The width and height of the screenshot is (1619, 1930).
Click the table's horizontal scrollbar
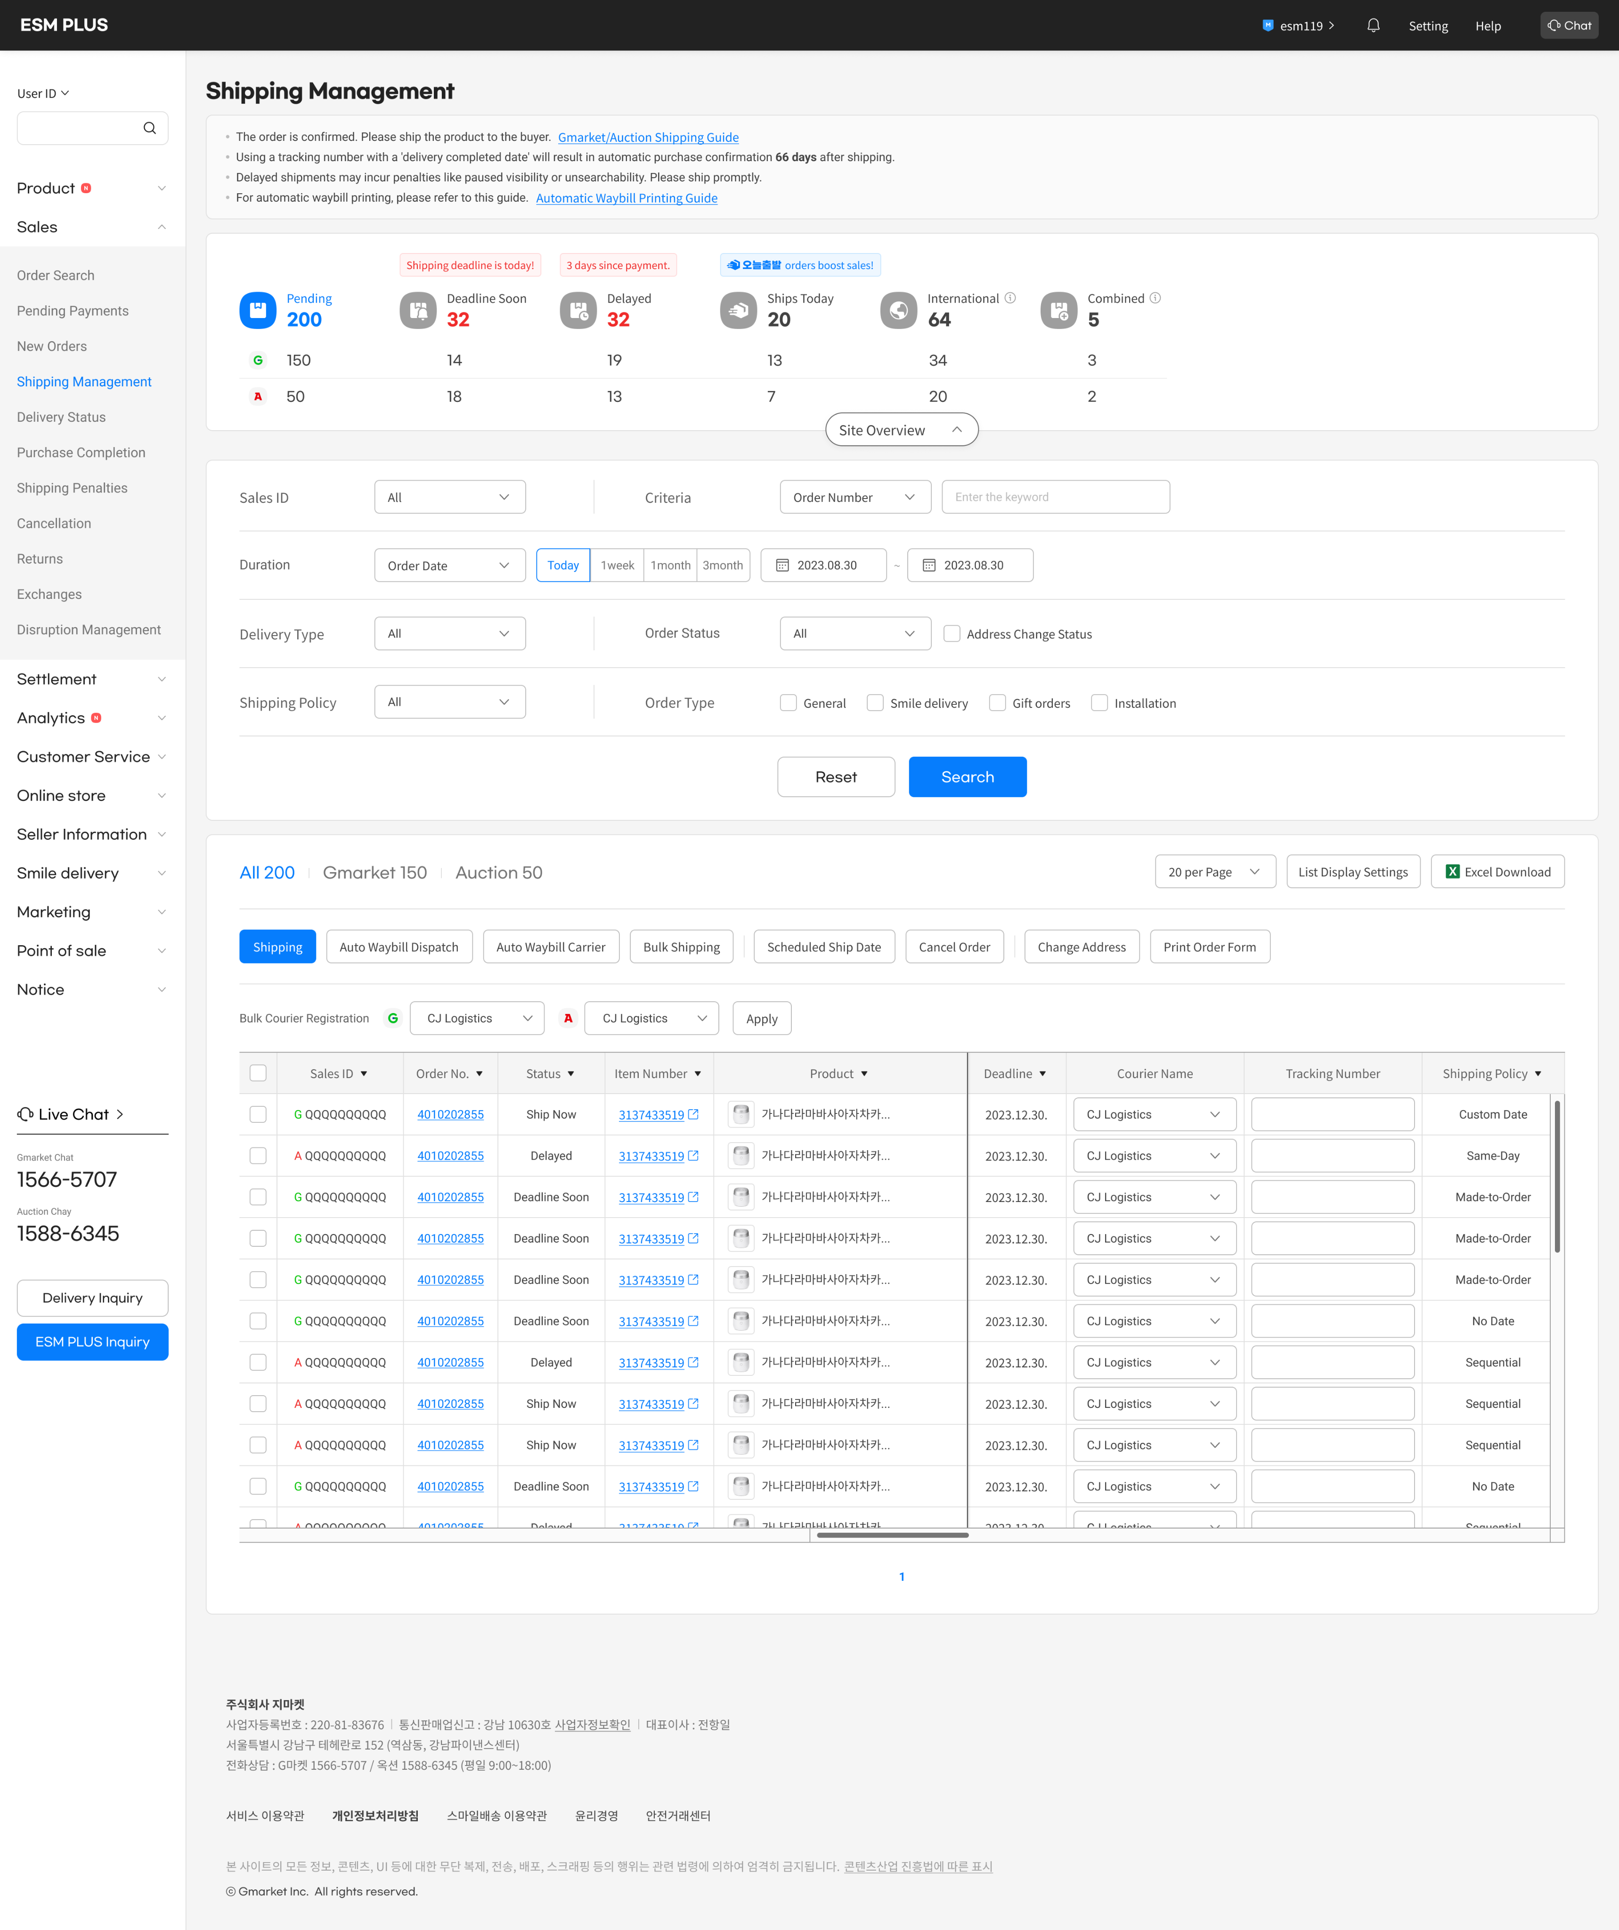(892, 1535)
